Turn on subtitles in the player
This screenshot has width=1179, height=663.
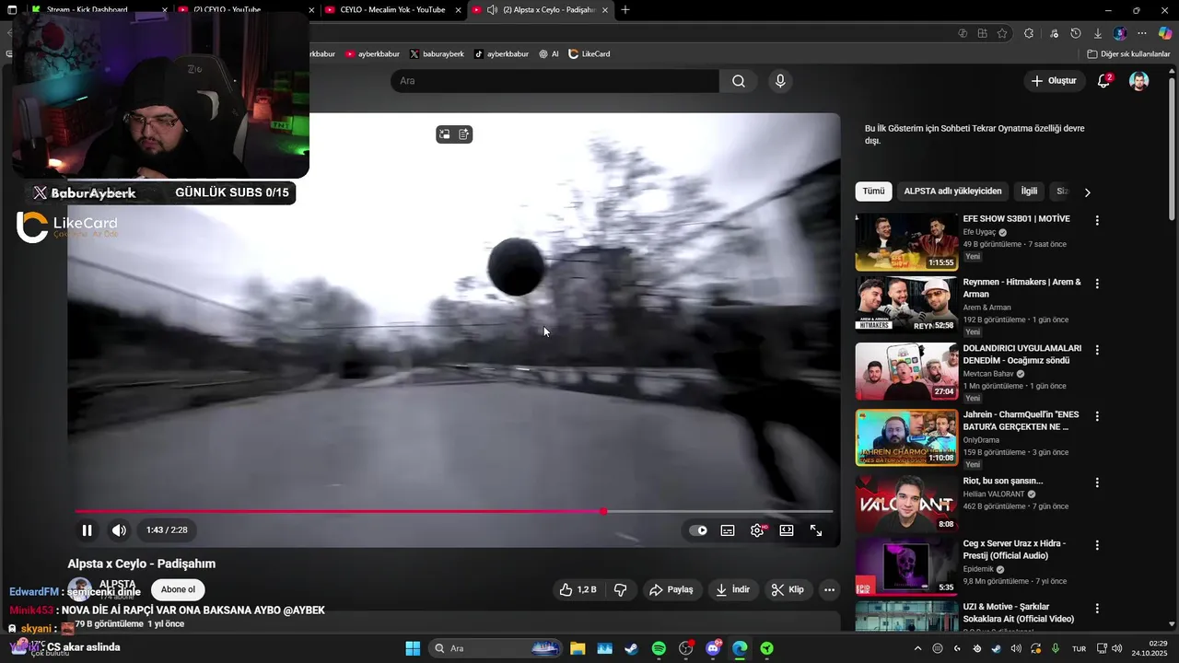(x=728, y=530)
